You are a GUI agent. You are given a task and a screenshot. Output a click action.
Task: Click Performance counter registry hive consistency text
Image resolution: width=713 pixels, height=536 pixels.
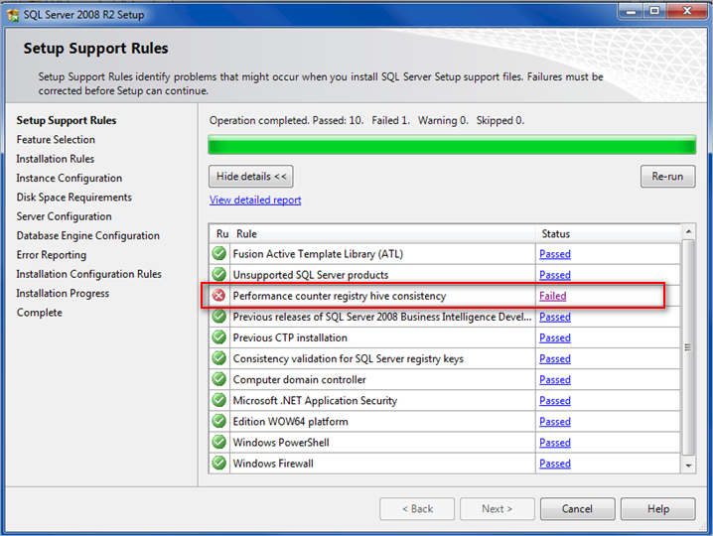coord(340,296)
